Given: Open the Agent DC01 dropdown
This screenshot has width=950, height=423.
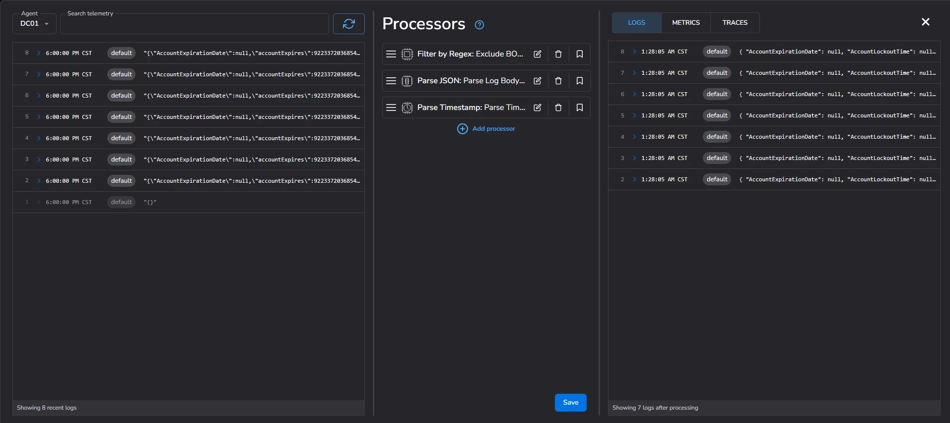Looking at the screenshot, I should [34, 24].
